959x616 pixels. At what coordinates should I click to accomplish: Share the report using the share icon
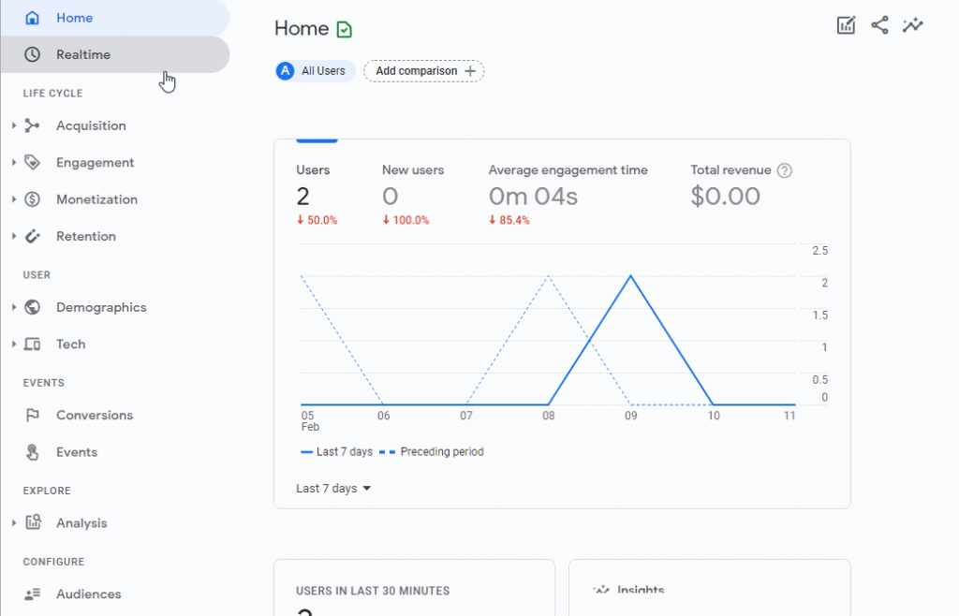879,25
